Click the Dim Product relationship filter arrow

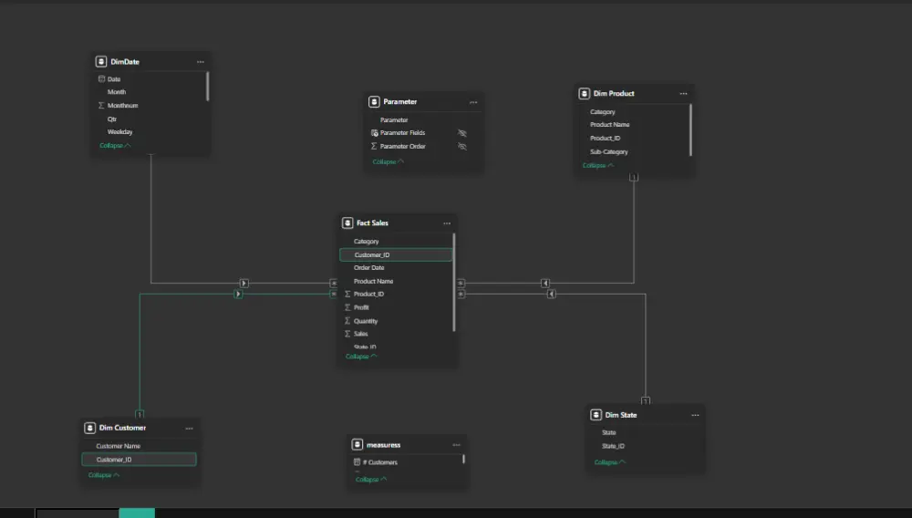click(545, 283)
